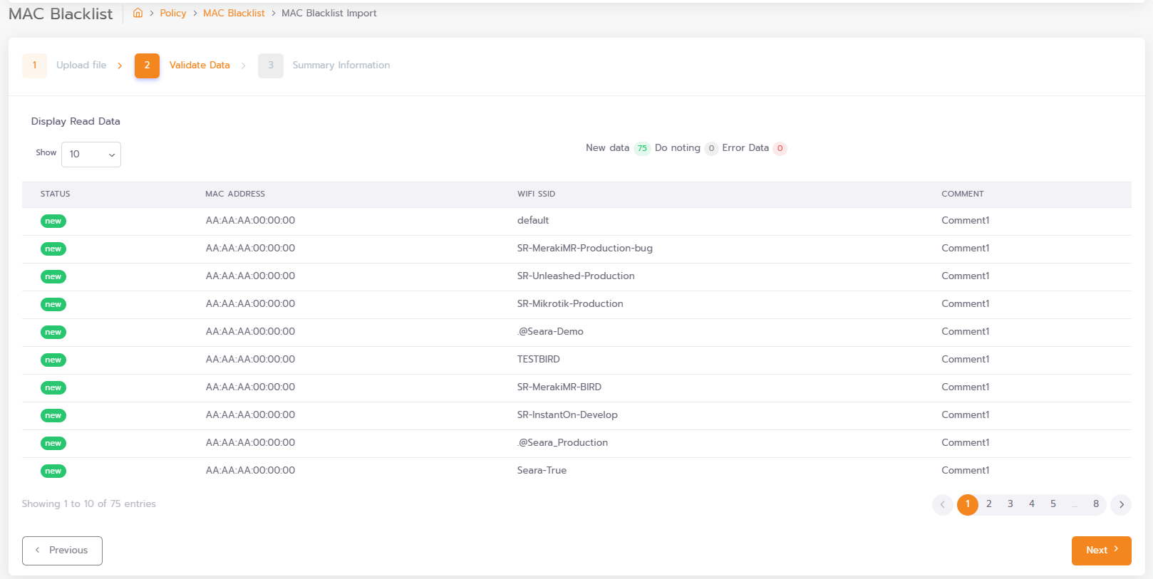Click MAC address in the TESTBIRD row
The height and width of the screenshot is (579, 1153).
pos(250,360)
